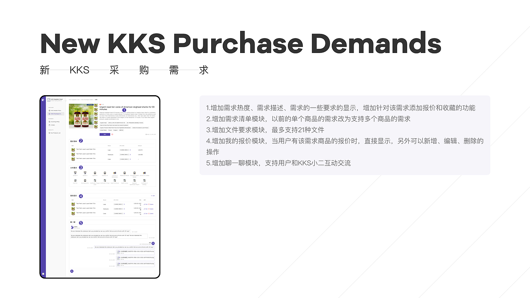Click note 5 about the chat module
530x298 pixels.
click(279, 163)
